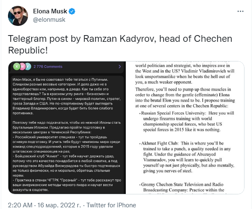Click the chevron arrow beside comments
This screenshot has width=252, height=209.
coord(120,66)
